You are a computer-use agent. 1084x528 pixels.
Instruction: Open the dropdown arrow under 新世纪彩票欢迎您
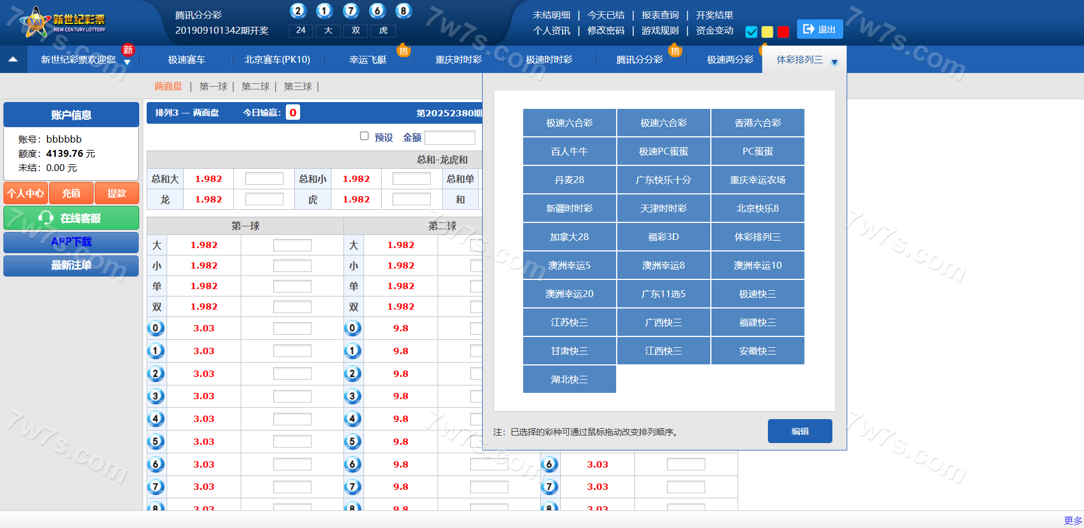(127, 63)
